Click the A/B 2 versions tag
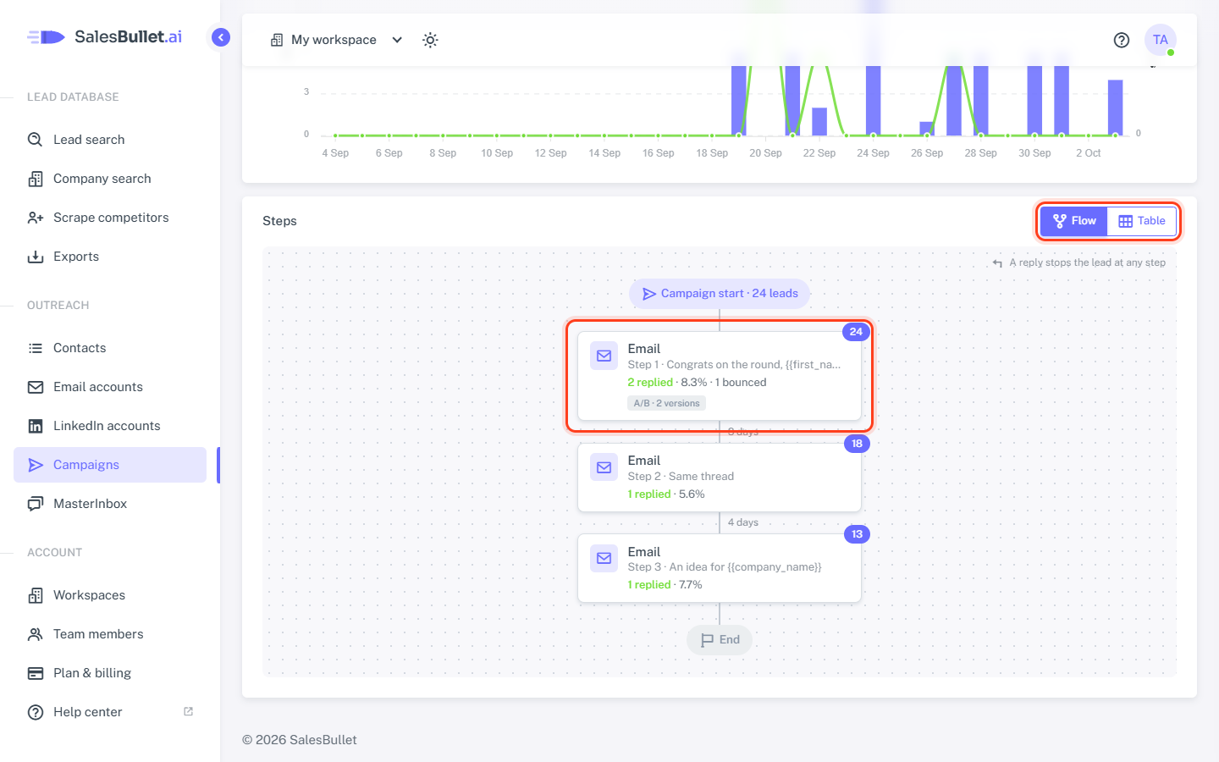Screen dimensions: 1219x762 pyautogui.click(x=667, y=404)
